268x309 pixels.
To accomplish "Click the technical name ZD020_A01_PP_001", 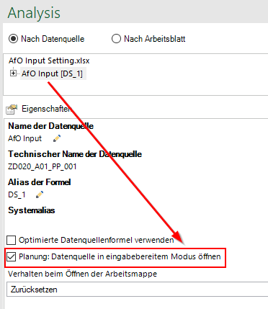I will coord(43,166).
